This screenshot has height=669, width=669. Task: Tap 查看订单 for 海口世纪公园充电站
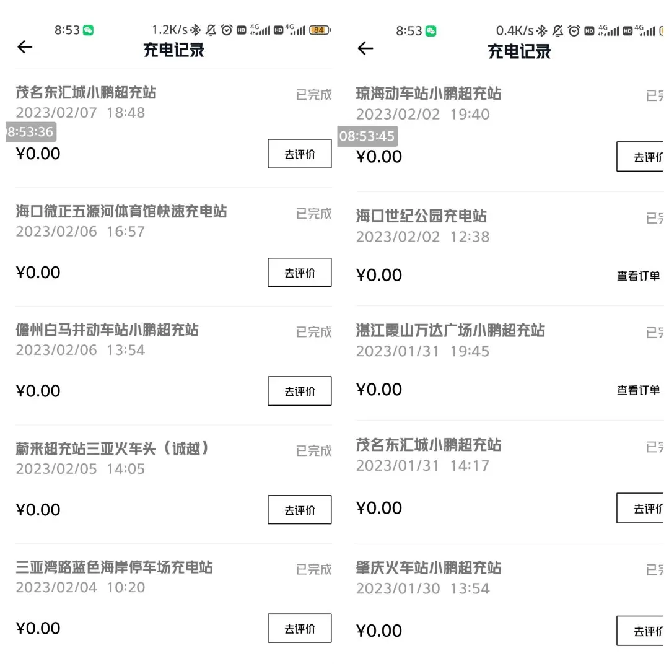point(638,276)
